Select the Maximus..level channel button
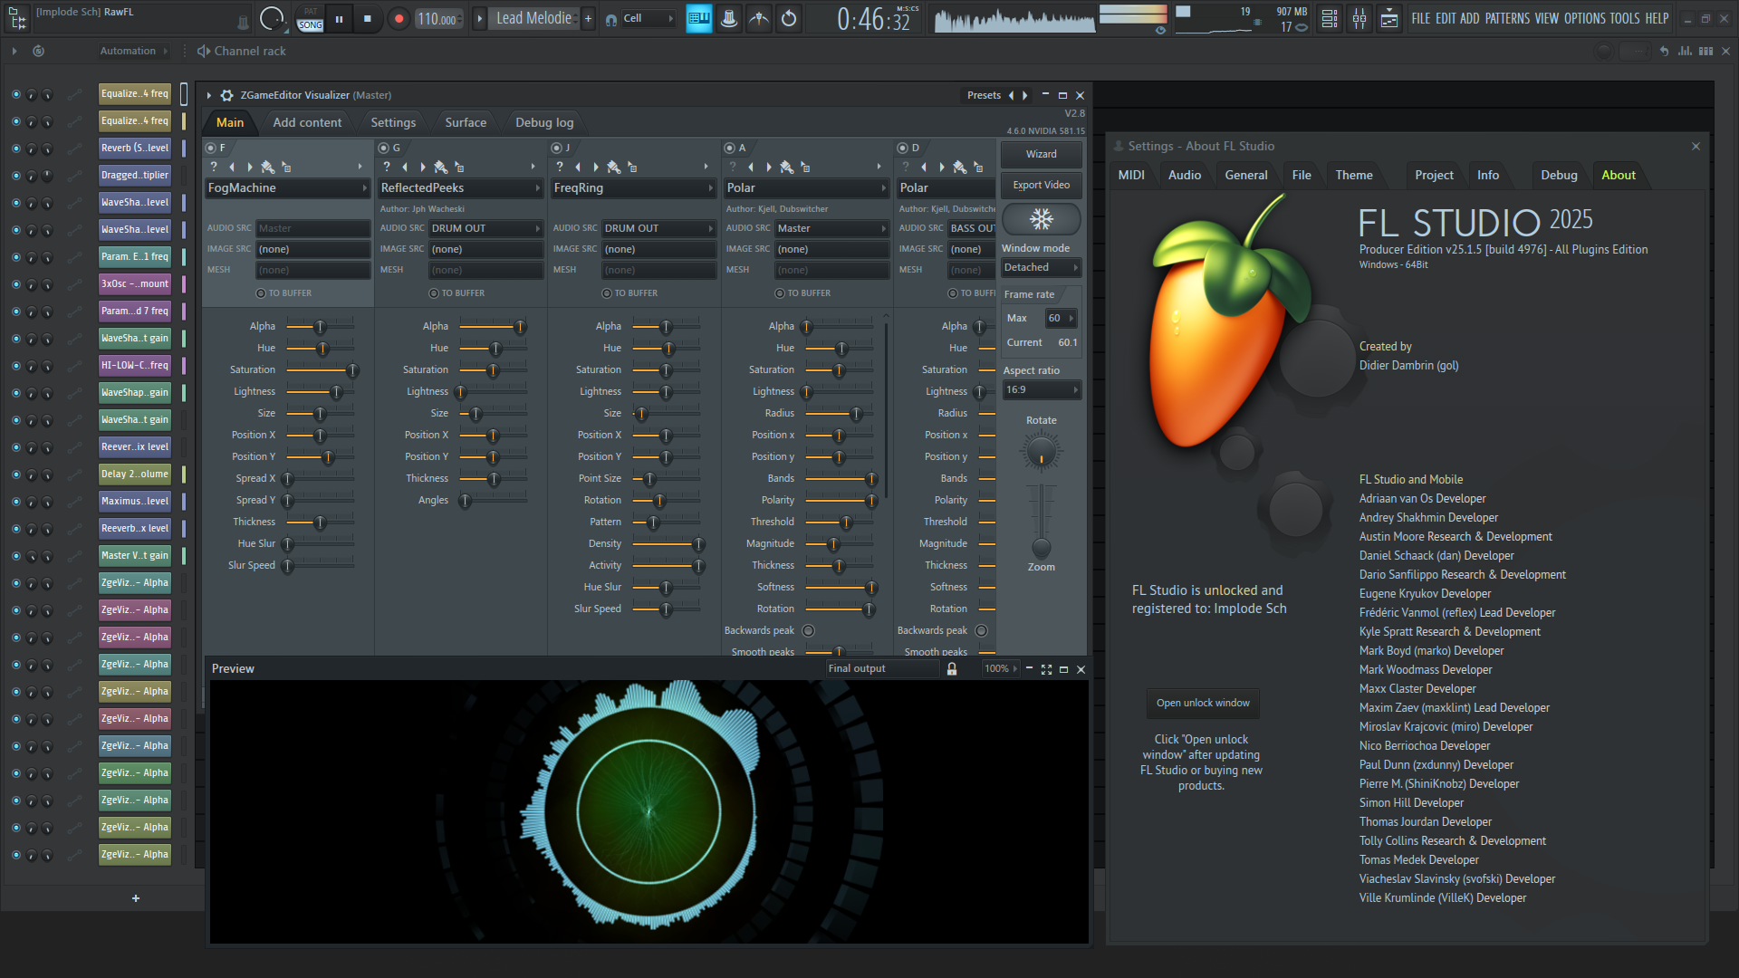The height and width of the screenshot is (978, 1739). click(x=135, y=502)
